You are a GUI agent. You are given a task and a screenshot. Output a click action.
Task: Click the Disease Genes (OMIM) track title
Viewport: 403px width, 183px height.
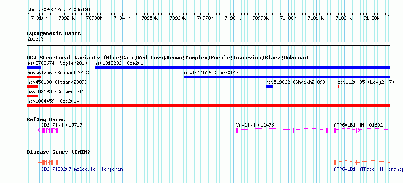pyautogui.click(x=58, y=152)
